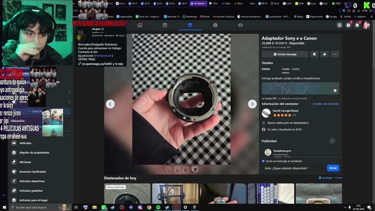Screen dimensions: 375x211
Task: Open Artículos para el hogar category
Action: (41, 200)
